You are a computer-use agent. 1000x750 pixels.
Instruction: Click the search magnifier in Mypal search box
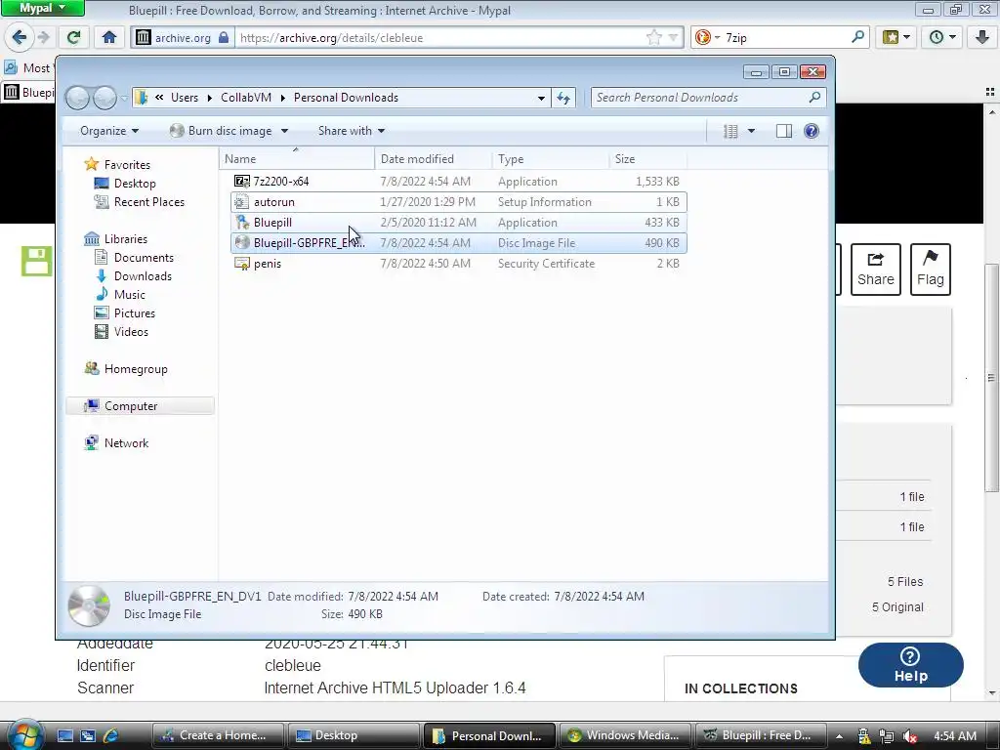tap(857, 37)
